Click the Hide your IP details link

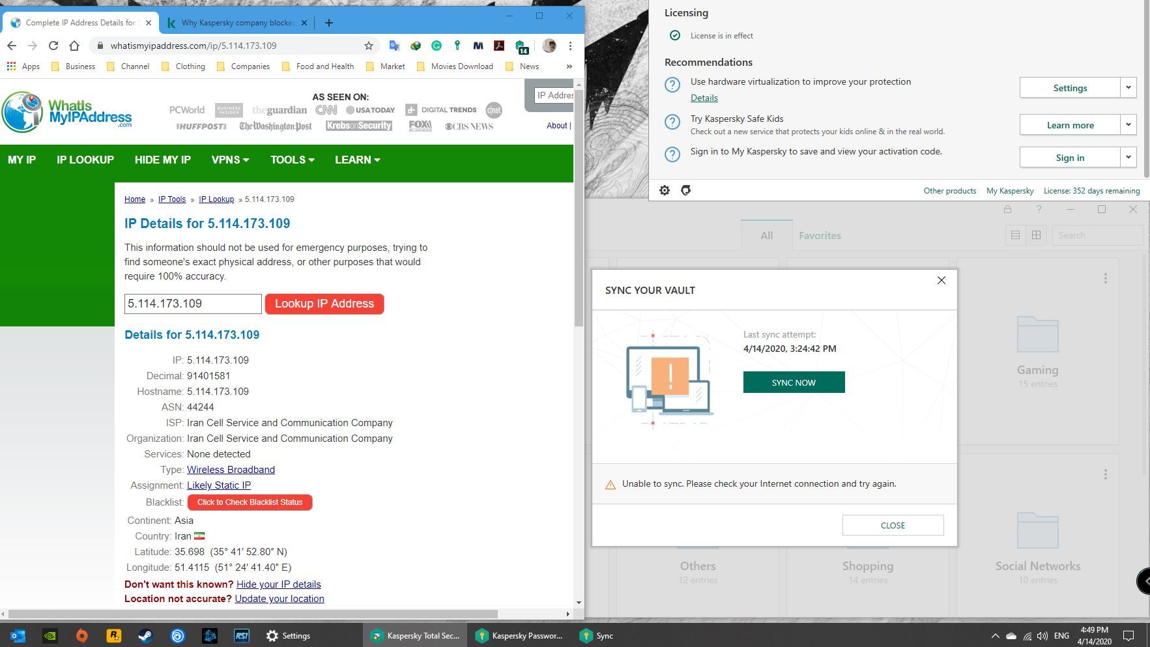click(278, 584)
